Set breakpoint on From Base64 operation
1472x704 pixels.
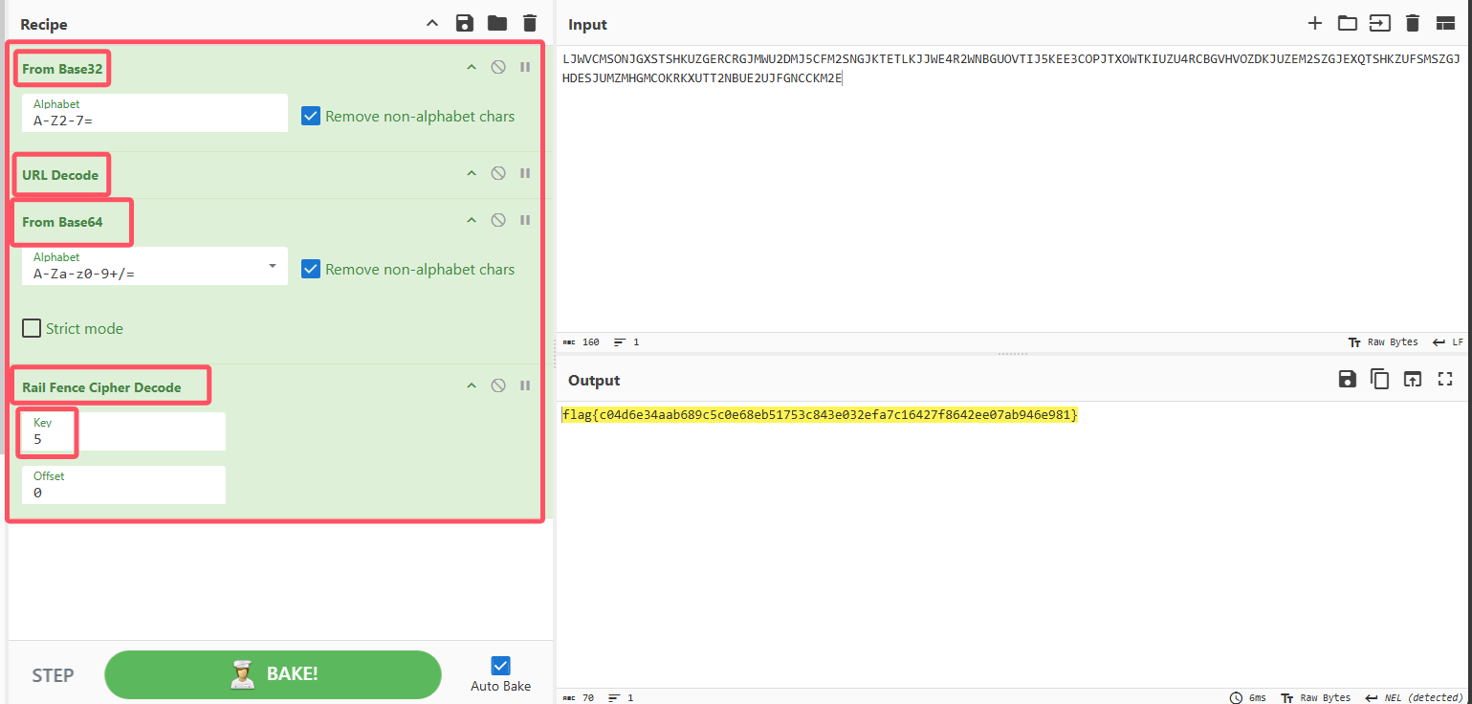525,220
